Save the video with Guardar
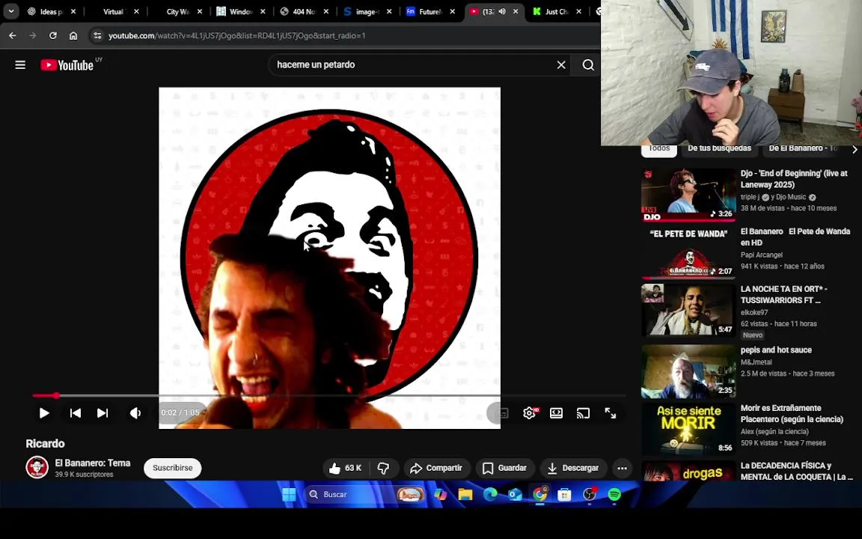 tap(504, 468)
